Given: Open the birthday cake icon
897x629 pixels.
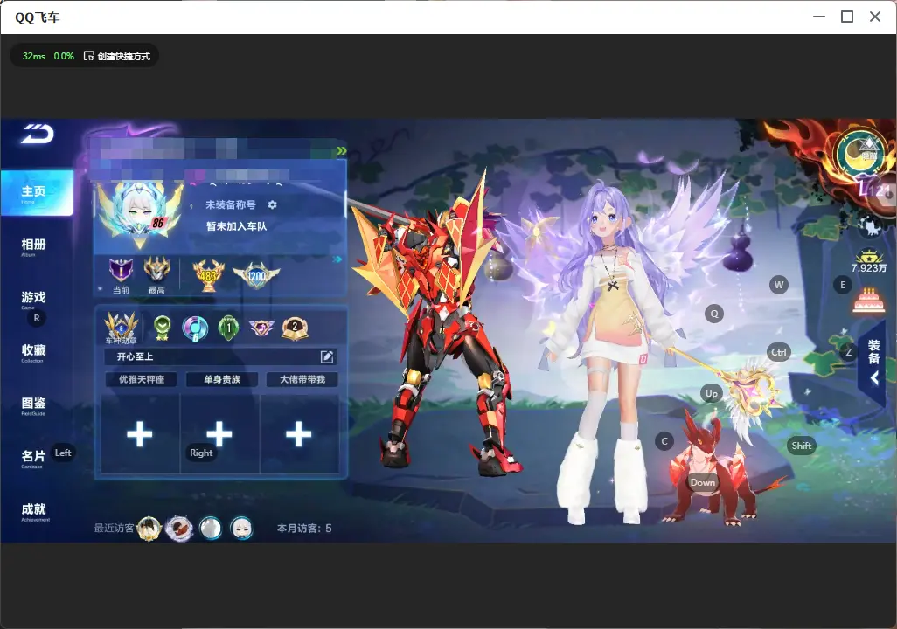Looking at the screenshot, I should [x=868, y=301].
